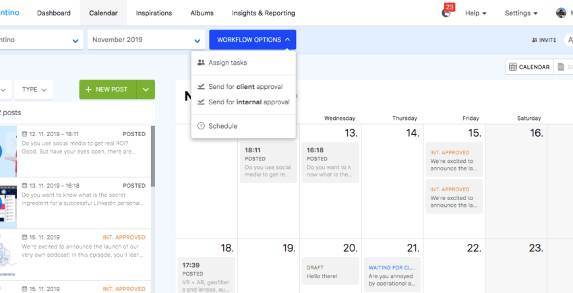Expand the Help dropdown menu
Viewport: 573px width, 293px height.
pyautogui.click(x=476, y=13)
